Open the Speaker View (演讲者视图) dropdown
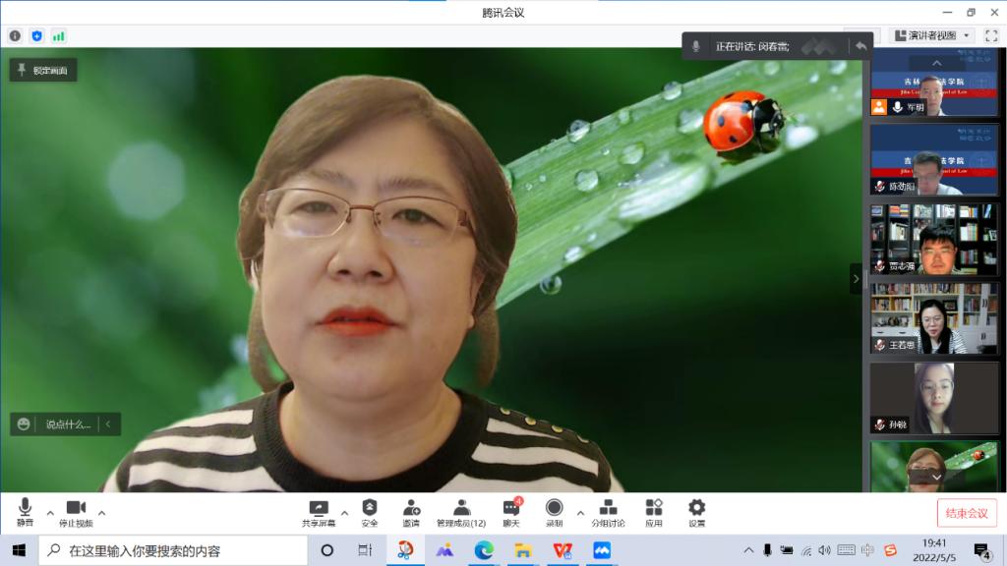 tap(932, 35)
